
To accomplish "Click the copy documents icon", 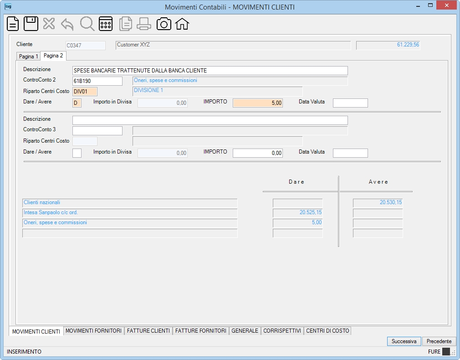I will (126, 24).
